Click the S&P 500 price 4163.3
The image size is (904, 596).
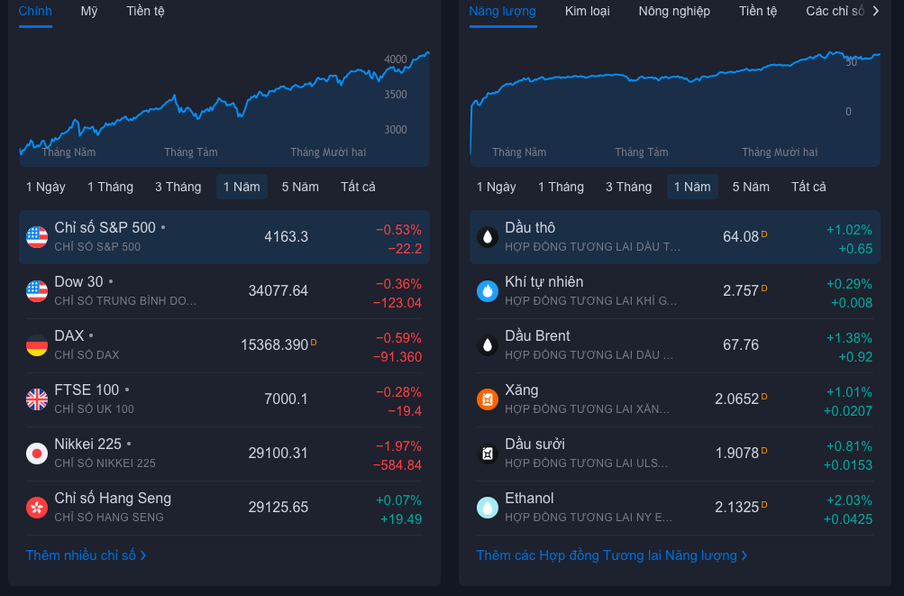coord(286,237)
